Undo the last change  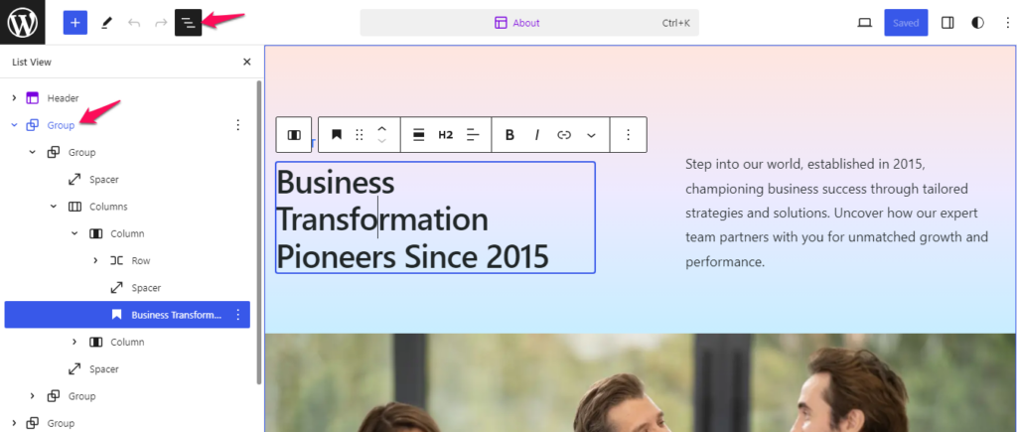pyautogui.click(x=134, y=23)
